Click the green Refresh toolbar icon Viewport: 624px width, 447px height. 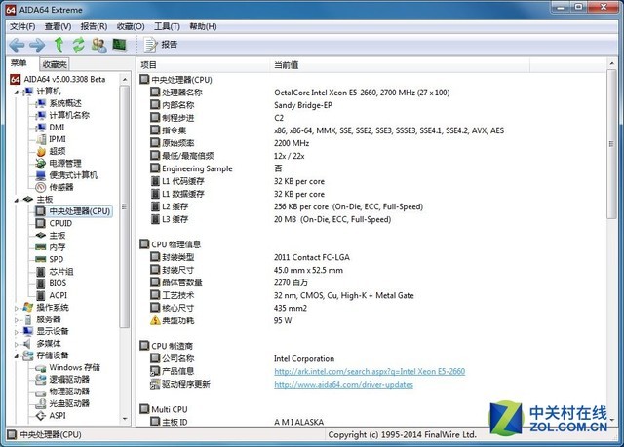tap(78, 45)
